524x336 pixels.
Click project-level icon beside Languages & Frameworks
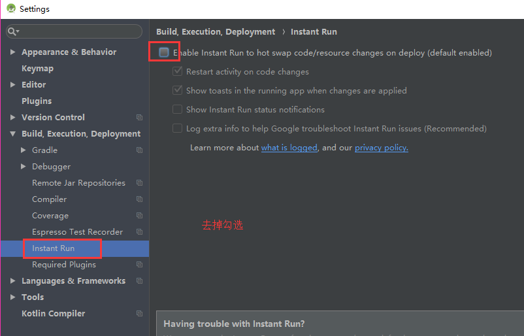tap(139, 281)
